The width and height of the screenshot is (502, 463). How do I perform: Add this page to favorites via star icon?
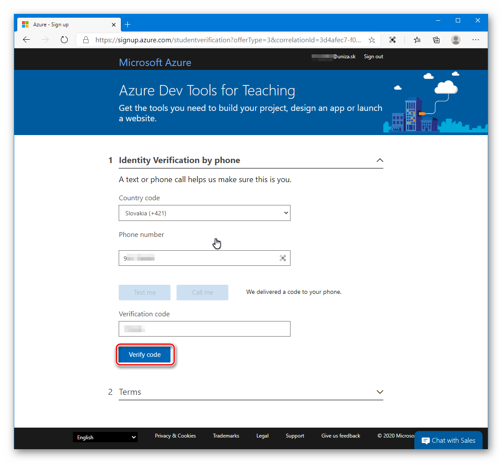click(x=371, y=39)
